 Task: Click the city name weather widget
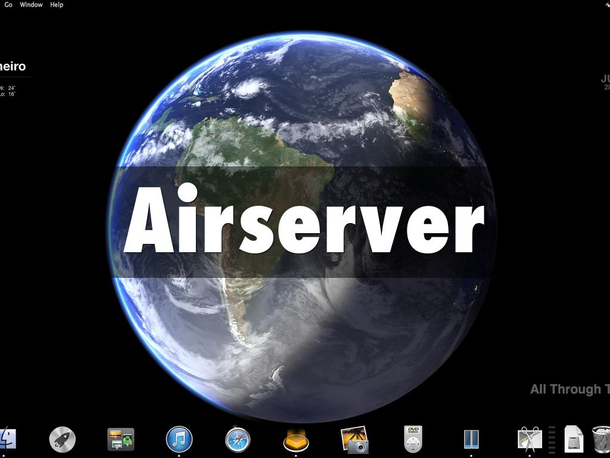pos(13,67)
